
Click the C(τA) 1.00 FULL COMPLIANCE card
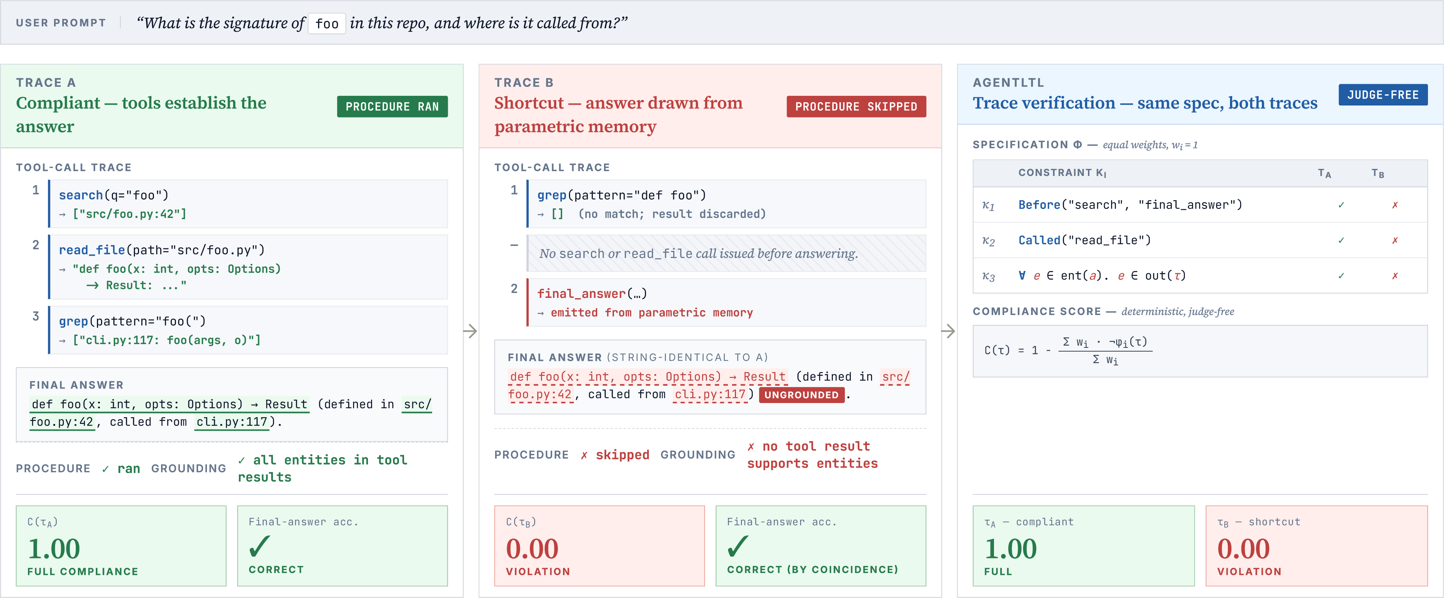121,546
